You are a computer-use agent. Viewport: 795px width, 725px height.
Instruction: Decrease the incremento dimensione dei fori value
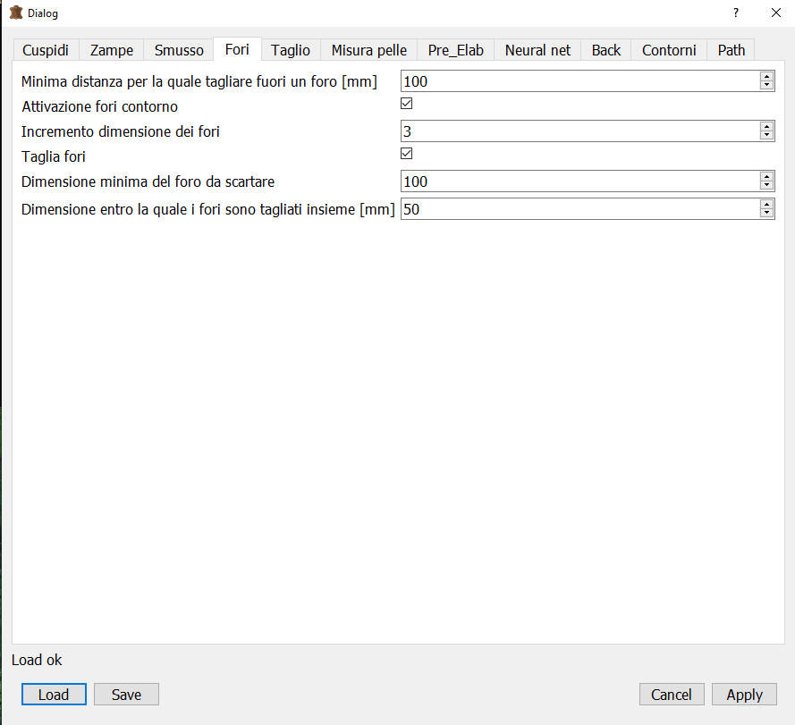point(766,136)
